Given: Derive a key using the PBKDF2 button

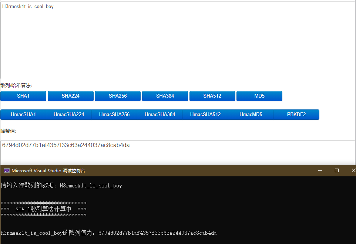Looking at the screenshot, I should pyautogui.click(x=296, y=114).
